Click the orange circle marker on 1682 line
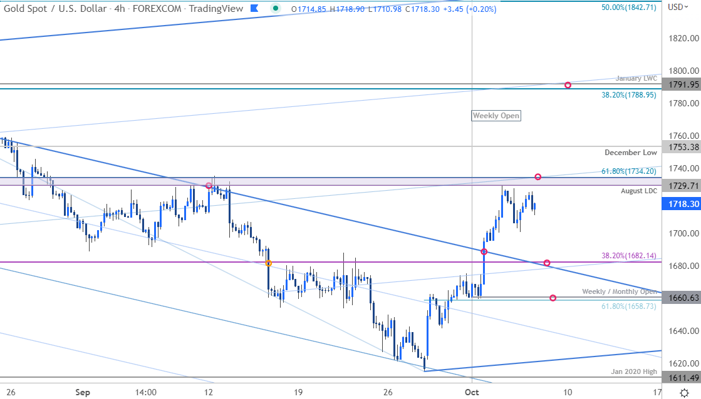 pyautogui.click(x=269, y=263)
